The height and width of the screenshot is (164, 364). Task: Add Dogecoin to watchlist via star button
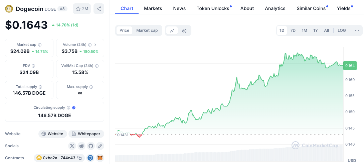tap(82, 9)
